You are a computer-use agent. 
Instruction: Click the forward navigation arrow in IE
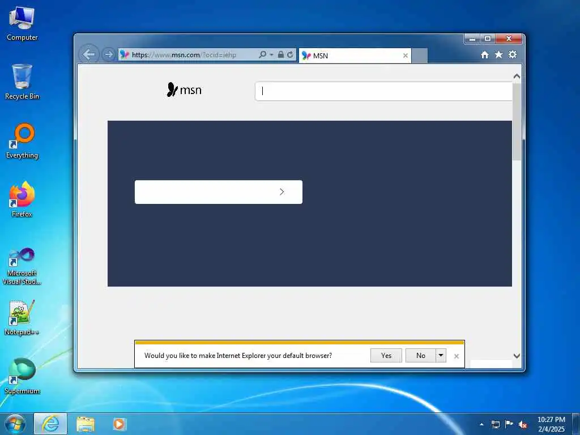108,54
